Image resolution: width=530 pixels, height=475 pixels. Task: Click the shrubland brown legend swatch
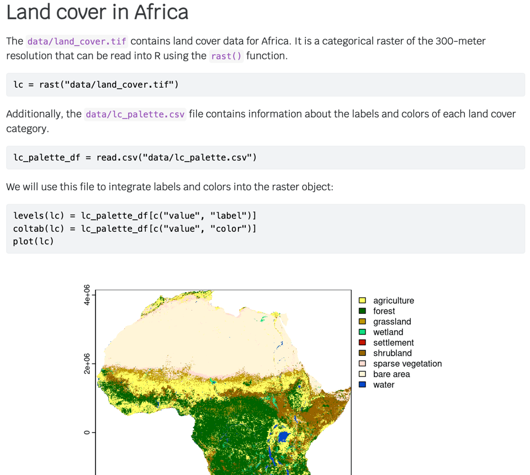tap(362, 353)
